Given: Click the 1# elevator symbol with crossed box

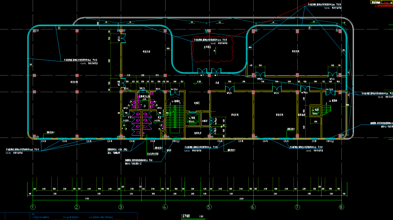Looking at the screenshot, I should tap(192, 118).
